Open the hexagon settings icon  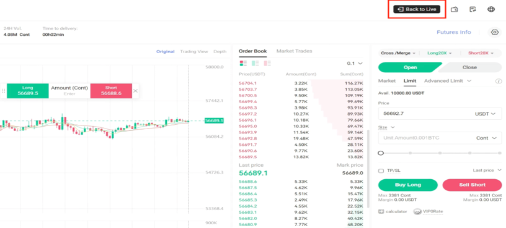pos(495,32)
